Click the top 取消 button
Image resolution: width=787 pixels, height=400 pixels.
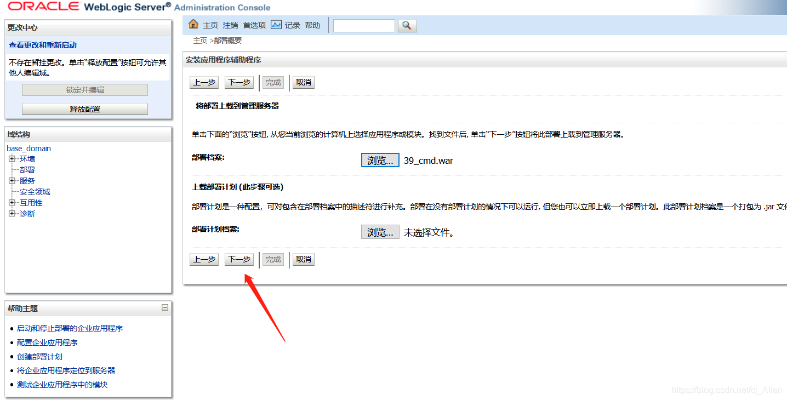[x=304, y=82]
